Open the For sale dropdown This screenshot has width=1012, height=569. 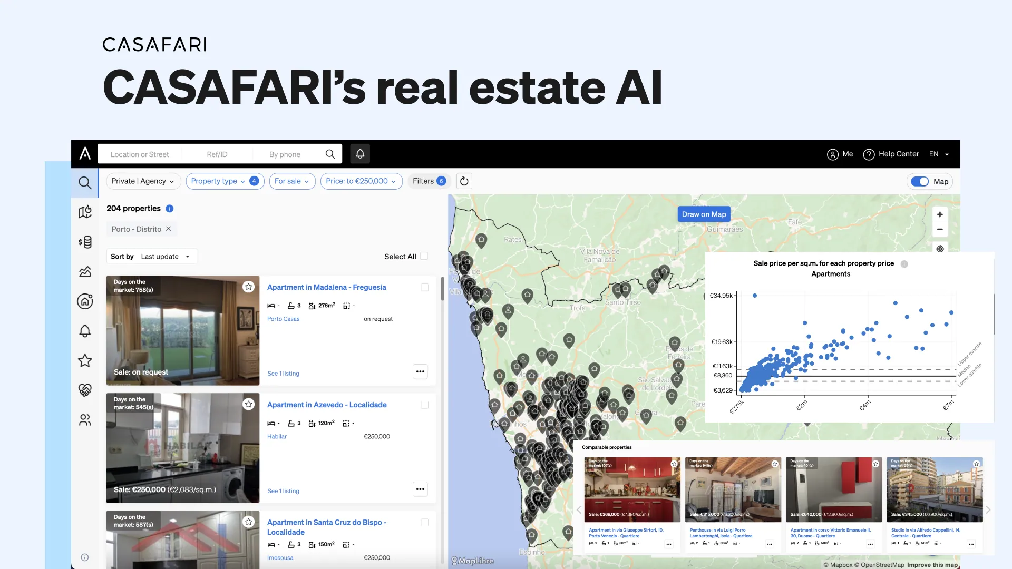coord(293,181)
